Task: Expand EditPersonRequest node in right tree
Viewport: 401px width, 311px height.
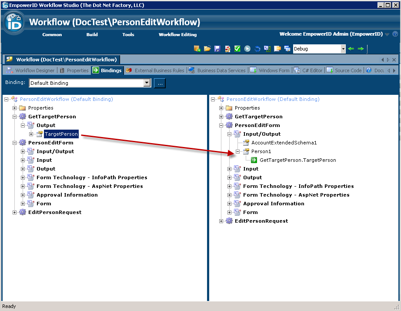Action: click(221, 221)
